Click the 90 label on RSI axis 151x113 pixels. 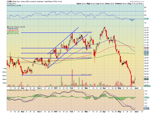click(x=145, y=7)
